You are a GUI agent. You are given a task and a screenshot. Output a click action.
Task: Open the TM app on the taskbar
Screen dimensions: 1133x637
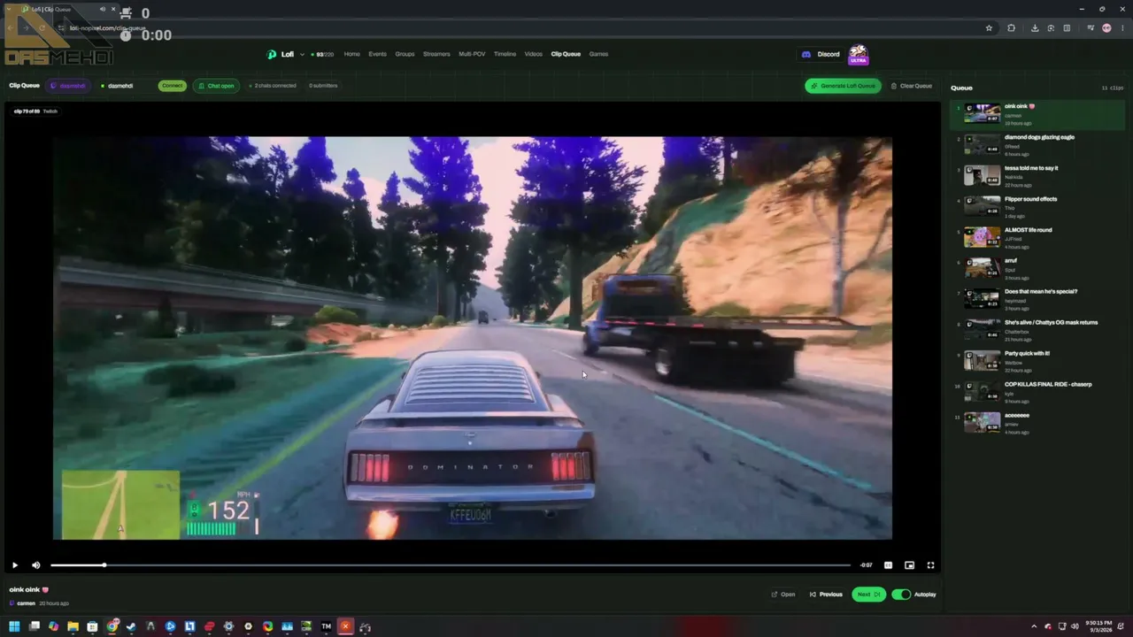[326, 626]
